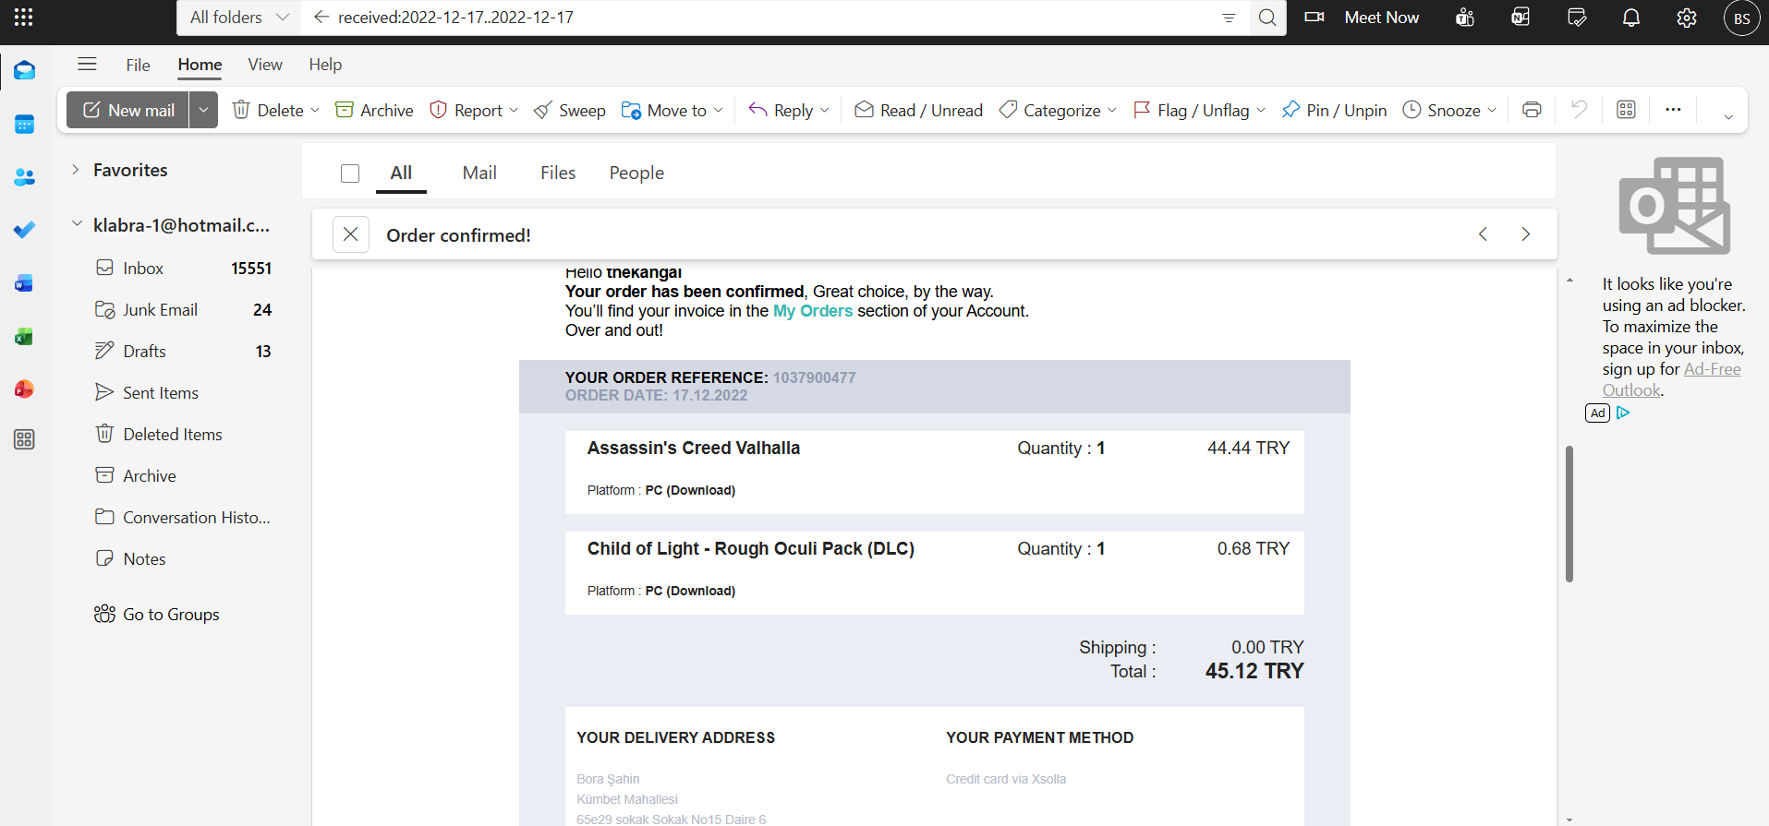Switch to the View ribbon tab
The width and height of the screenshot is (1769, 826).
[265, 65]
